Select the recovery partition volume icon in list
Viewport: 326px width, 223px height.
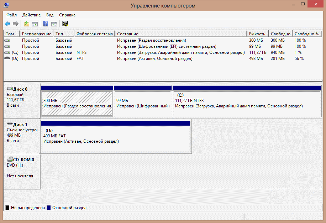click(7, 40)
